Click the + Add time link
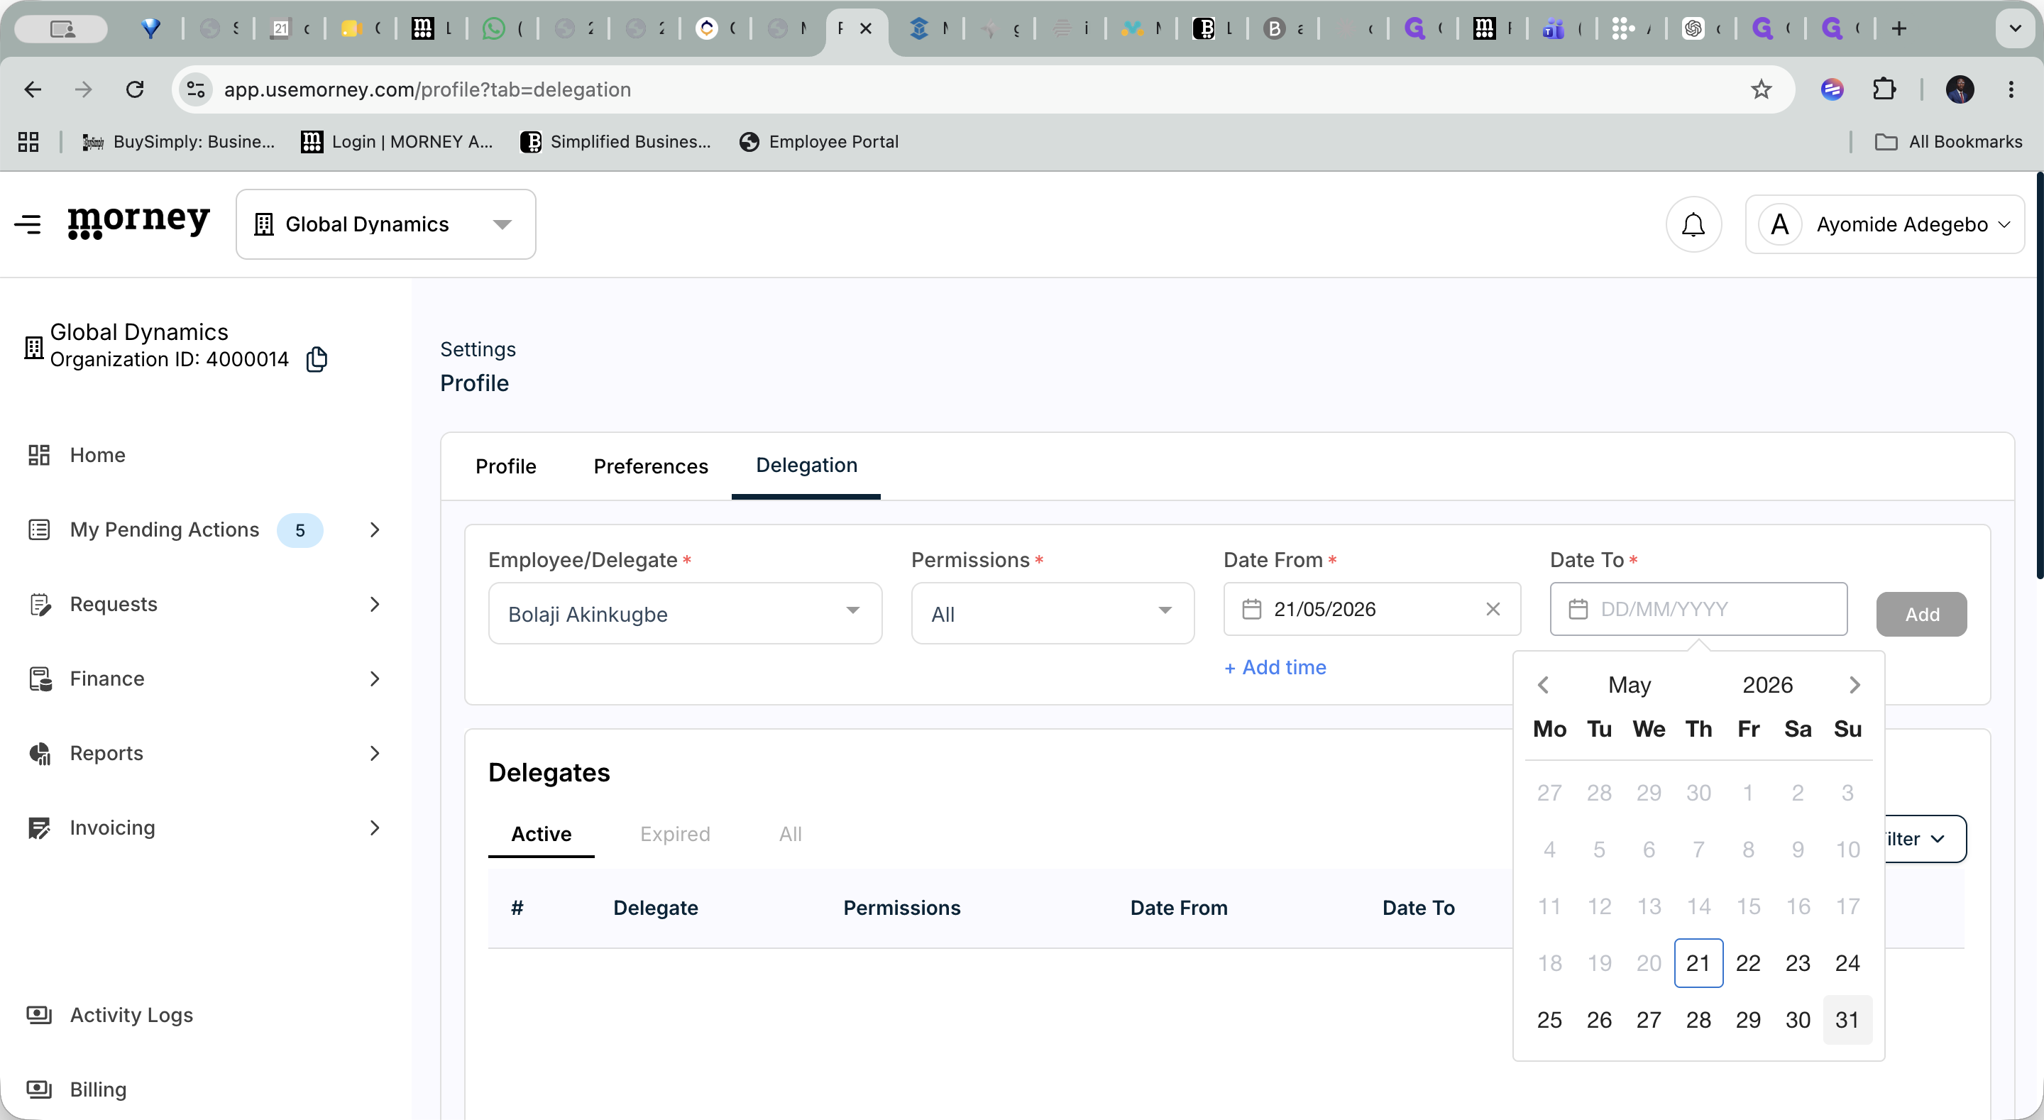 1275,668
